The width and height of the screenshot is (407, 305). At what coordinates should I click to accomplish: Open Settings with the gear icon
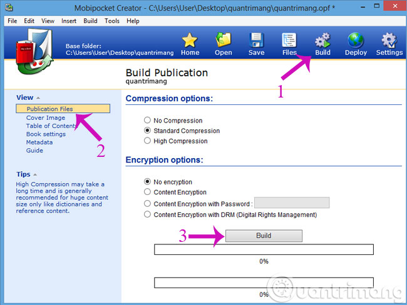click(x=389, y=40)
